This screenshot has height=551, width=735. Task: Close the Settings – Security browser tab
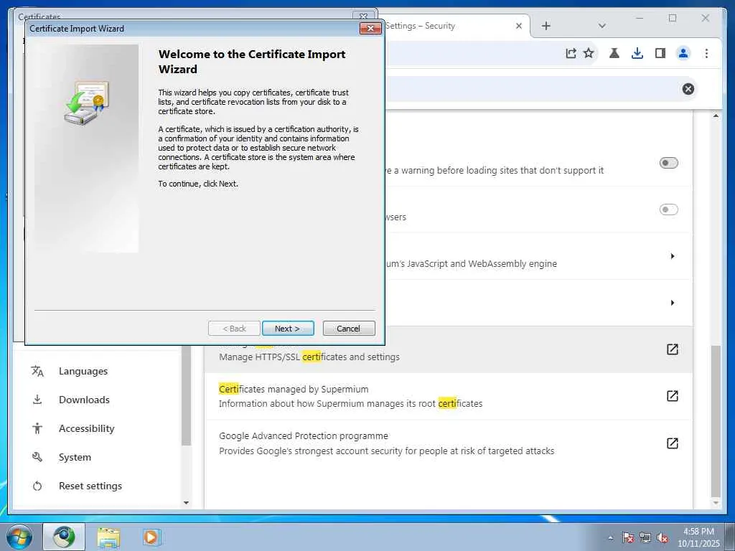click(518, 26)
